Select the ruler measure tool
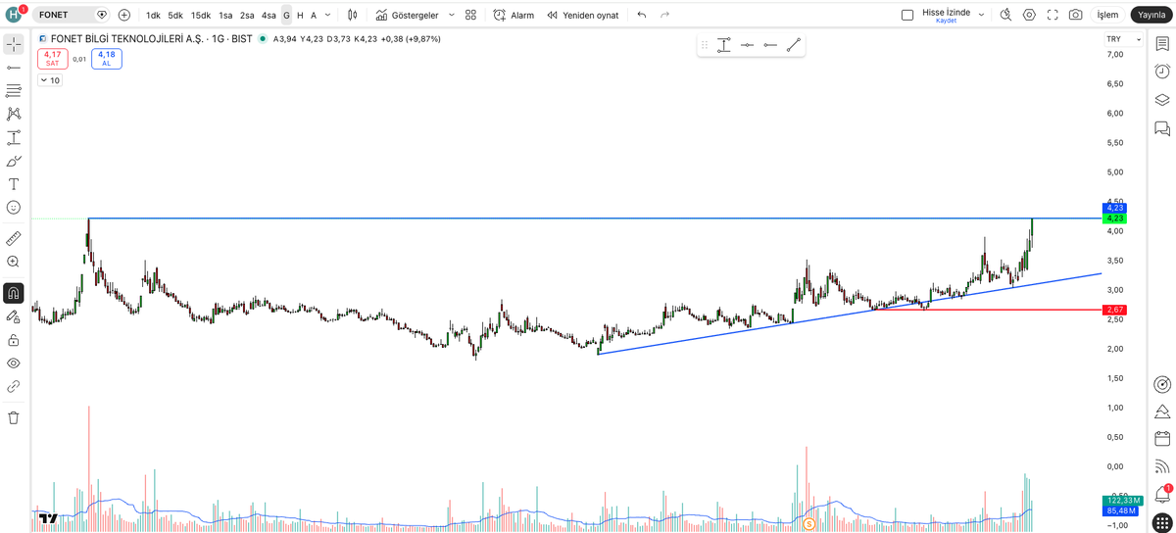 tap(14, 238)
